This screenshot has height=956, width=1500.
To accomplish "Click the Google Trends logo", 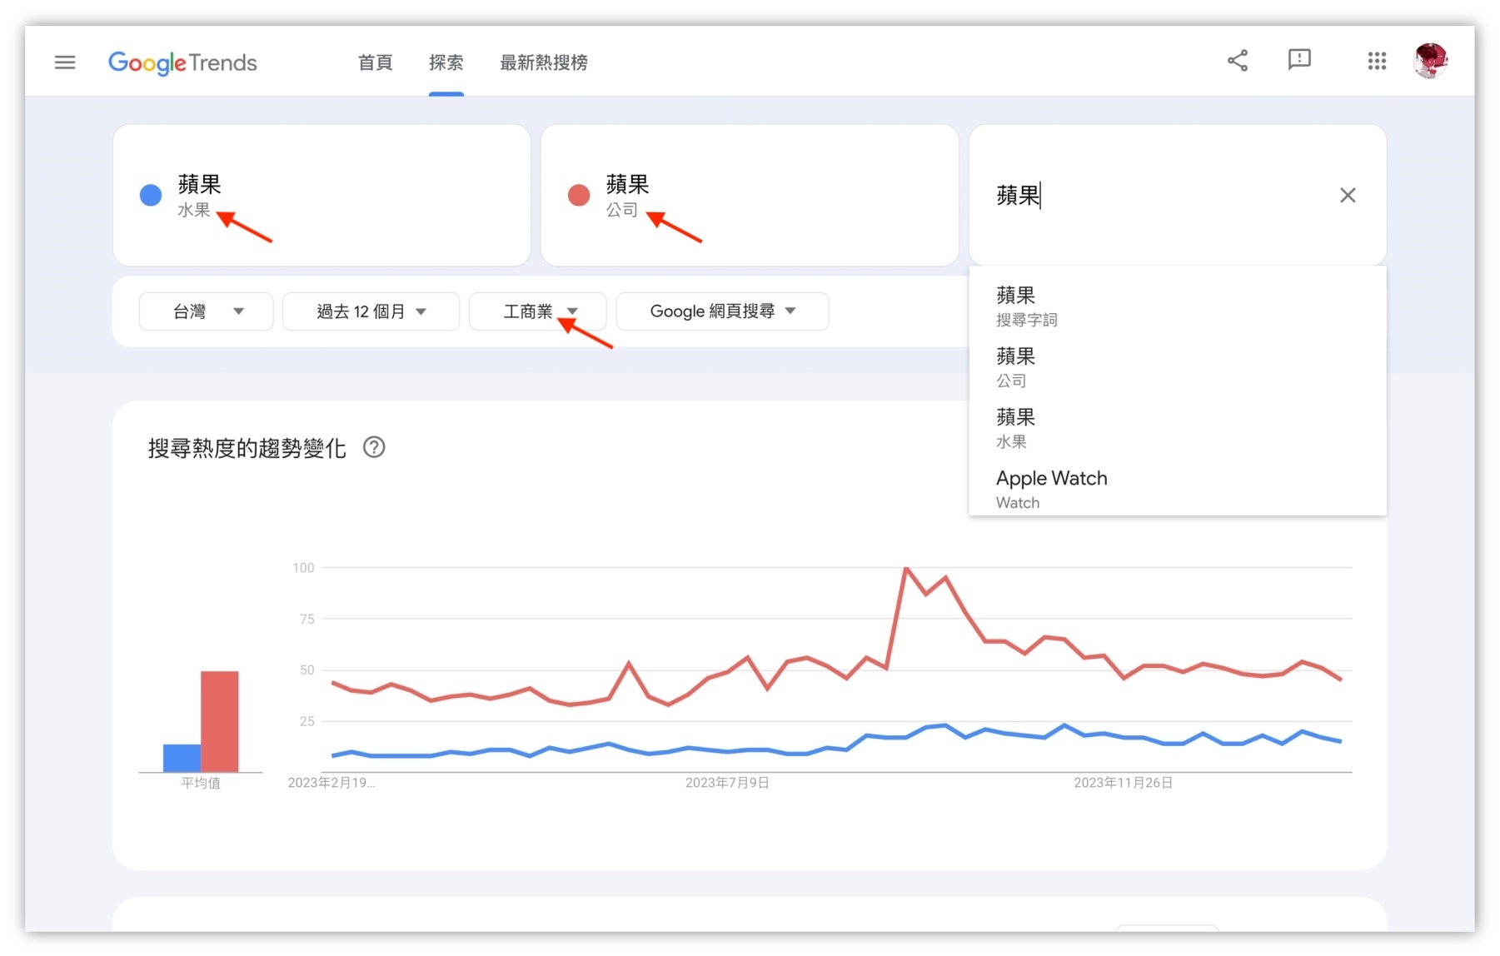I will coord(182,63).
